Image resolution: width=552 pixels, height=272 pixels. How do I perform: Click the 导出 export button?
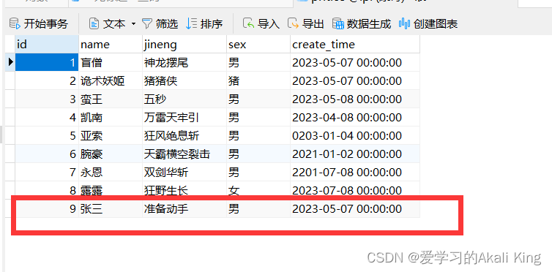(305, 24)
